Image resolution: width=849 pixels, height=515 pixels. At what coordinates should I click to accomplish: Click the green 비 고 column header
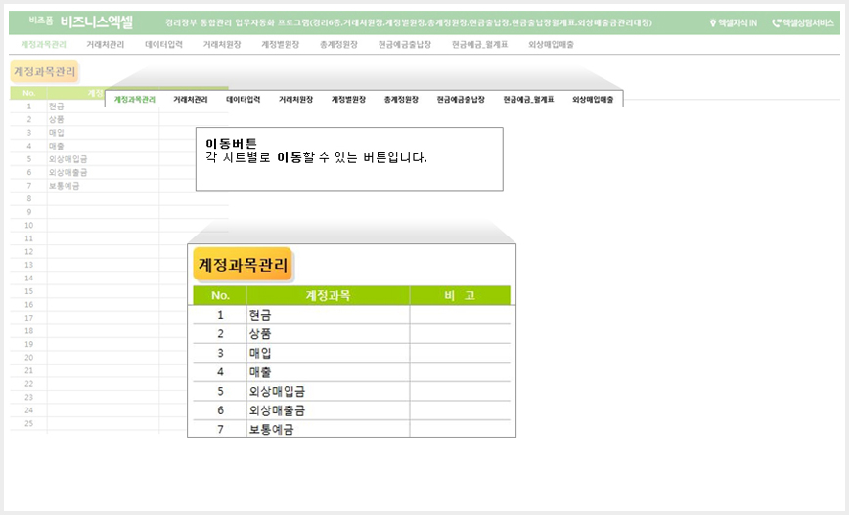pyautogui.click(x=460, y=295)
